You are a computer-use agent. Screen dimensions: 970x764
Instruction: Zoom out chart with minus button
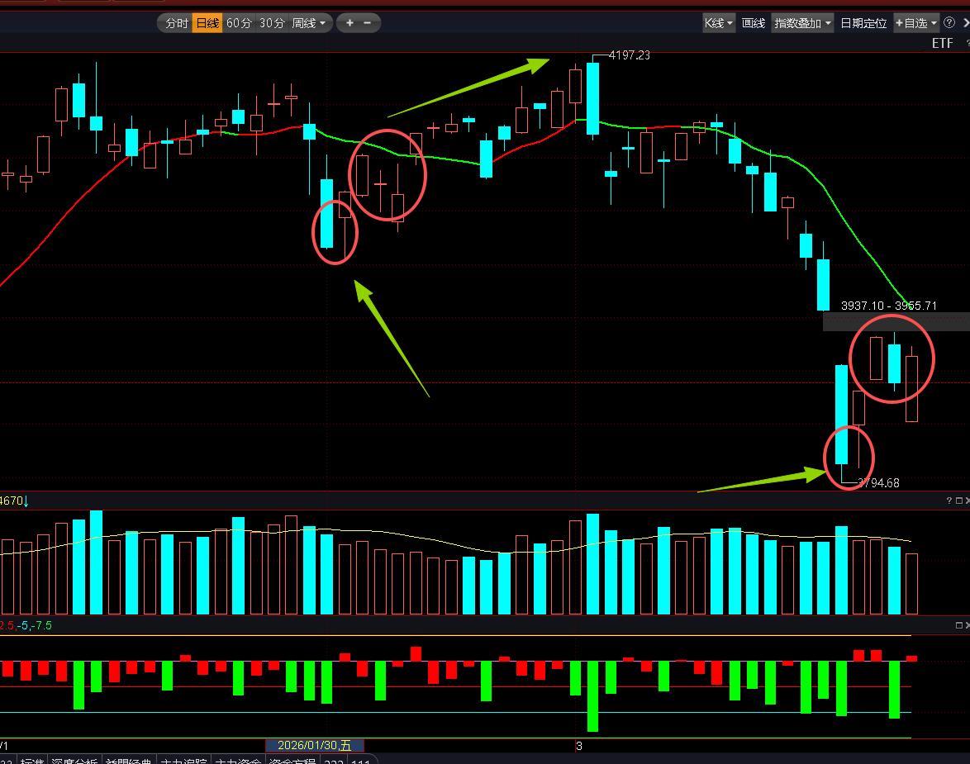pyautogui.click(x=368, y=23)
